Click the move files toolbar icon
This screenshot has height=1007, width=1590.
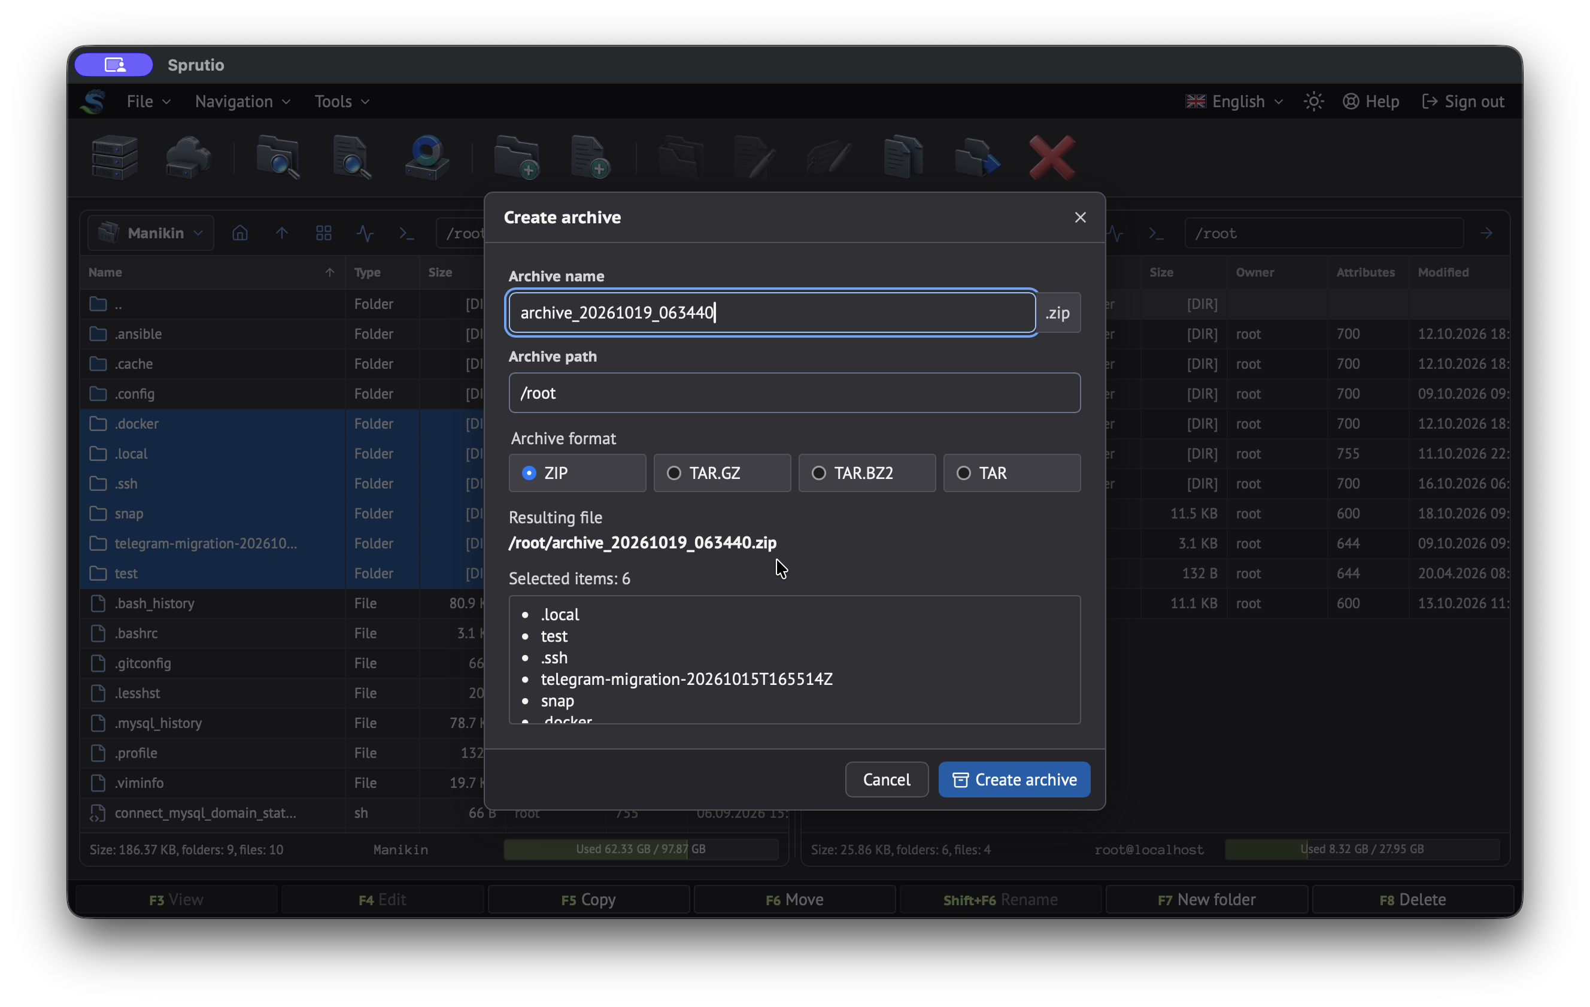point(977,157)
